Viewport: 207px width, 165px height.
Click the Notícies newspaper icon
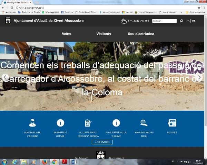[172, 123]
